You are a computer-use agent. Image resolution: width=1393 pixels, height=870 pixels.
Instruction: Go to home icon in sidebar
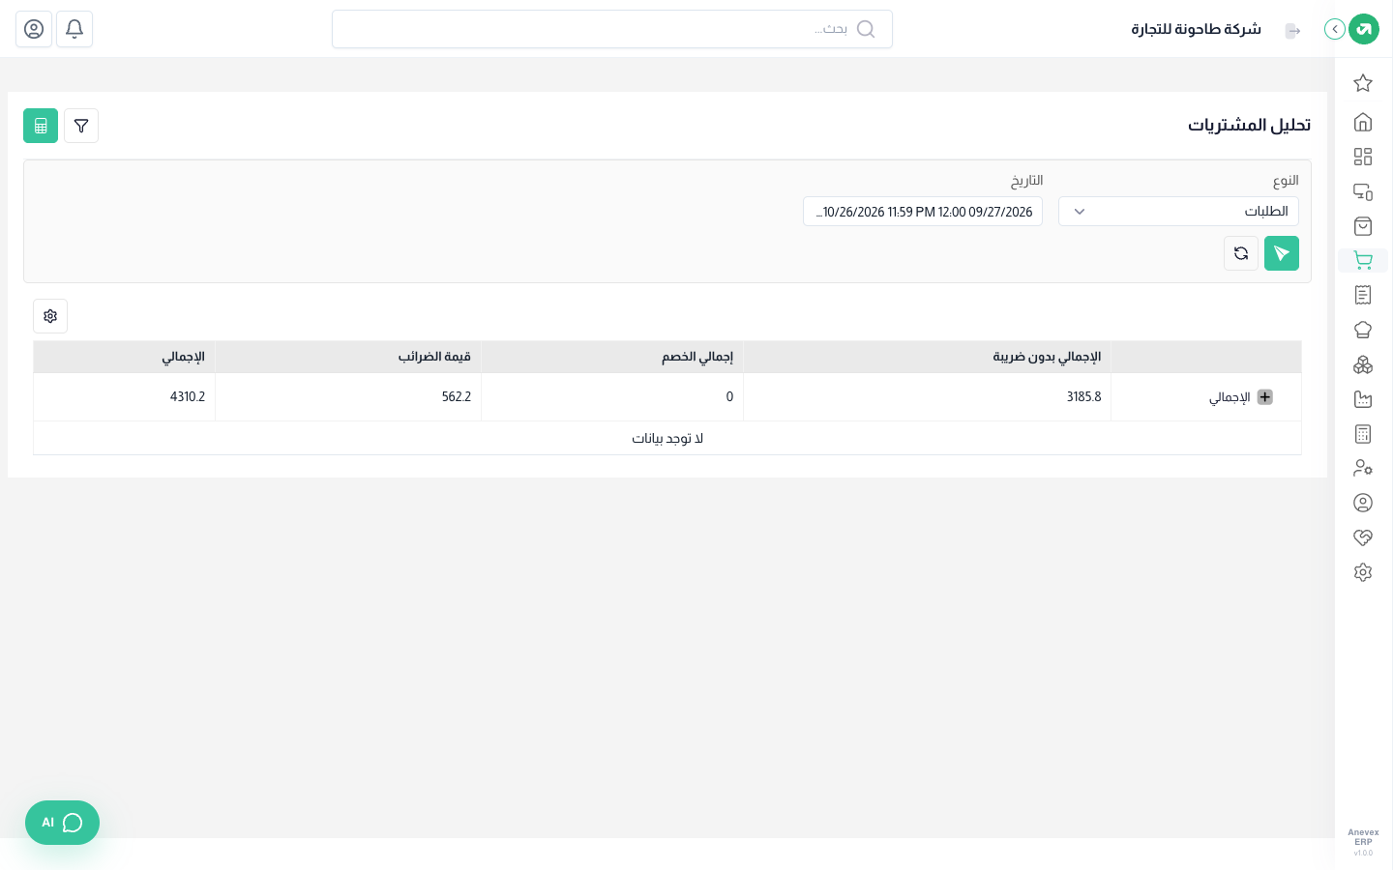coord(1363,122)
